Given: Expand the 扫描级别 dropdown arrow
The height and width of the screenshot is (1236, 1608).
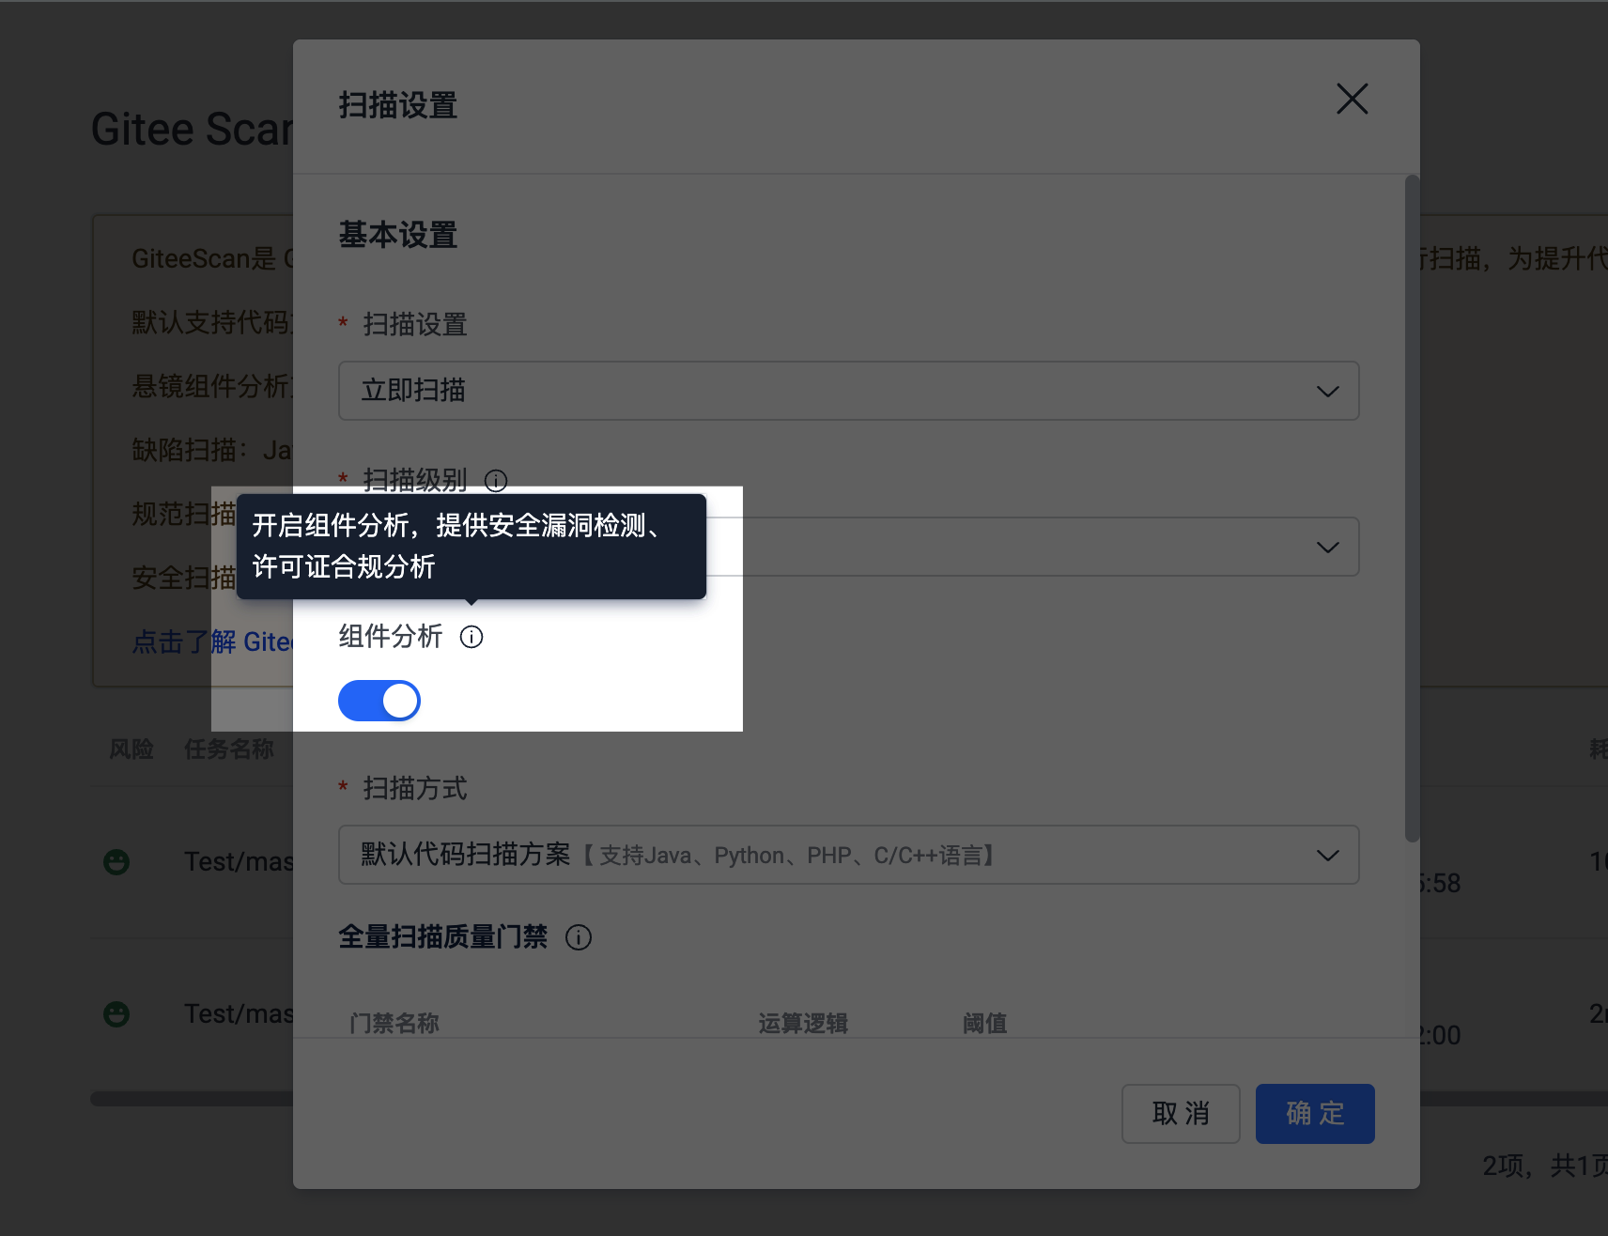Looking at the screenshot, I should pos(1327,547).
